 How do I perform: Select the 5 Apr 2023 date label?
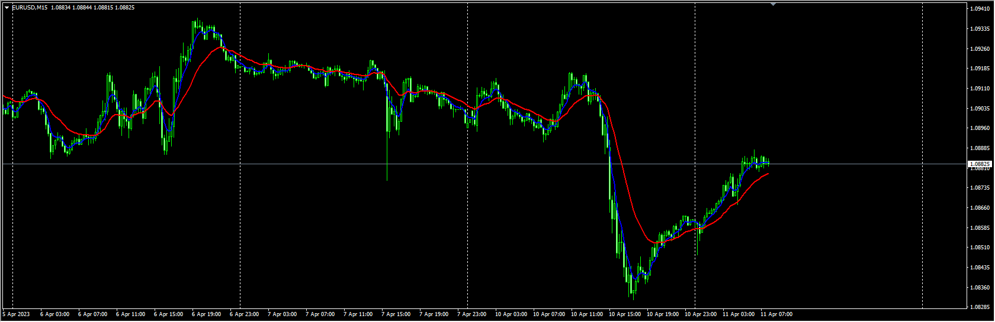pyautogui.click(x=17, y=314)
